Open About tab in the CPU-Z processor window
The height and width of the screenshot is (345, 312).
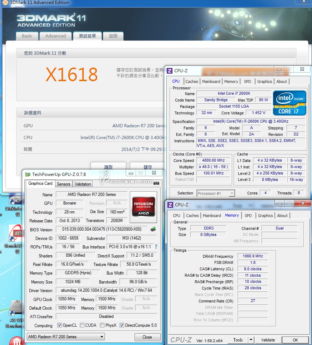282,82
